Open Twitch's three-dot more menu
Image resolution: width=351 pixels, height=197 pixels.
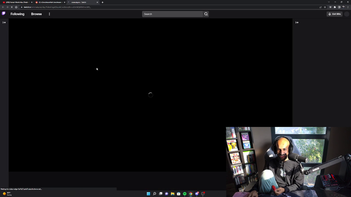tap(49, 14)
